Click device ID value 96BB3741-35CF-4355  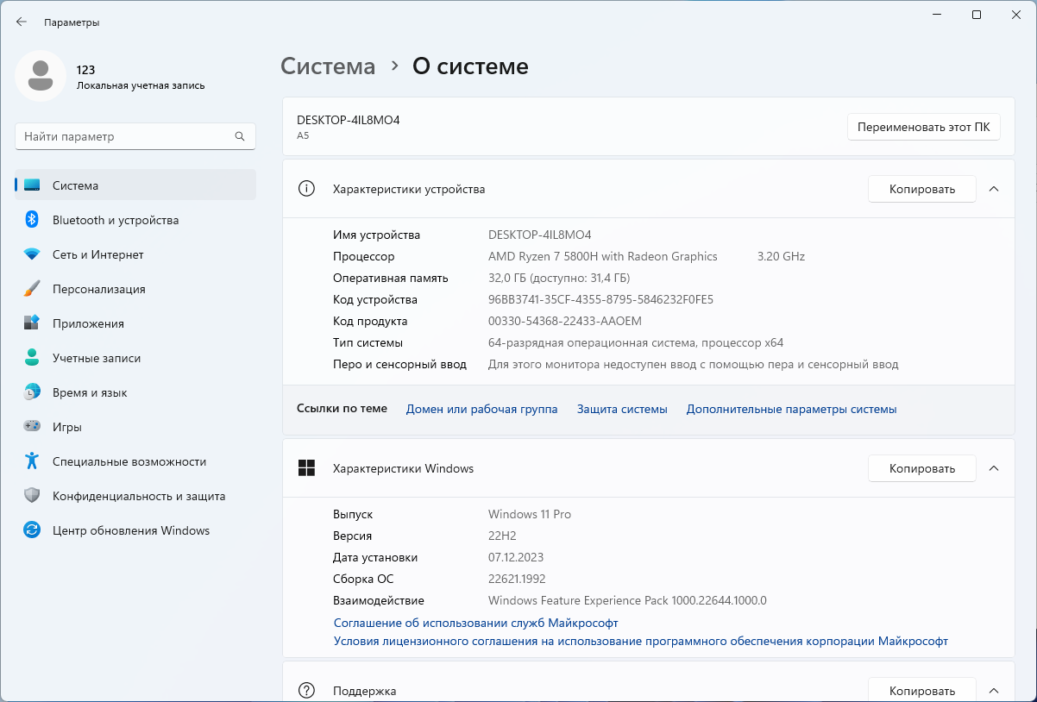tap(600, 299)
